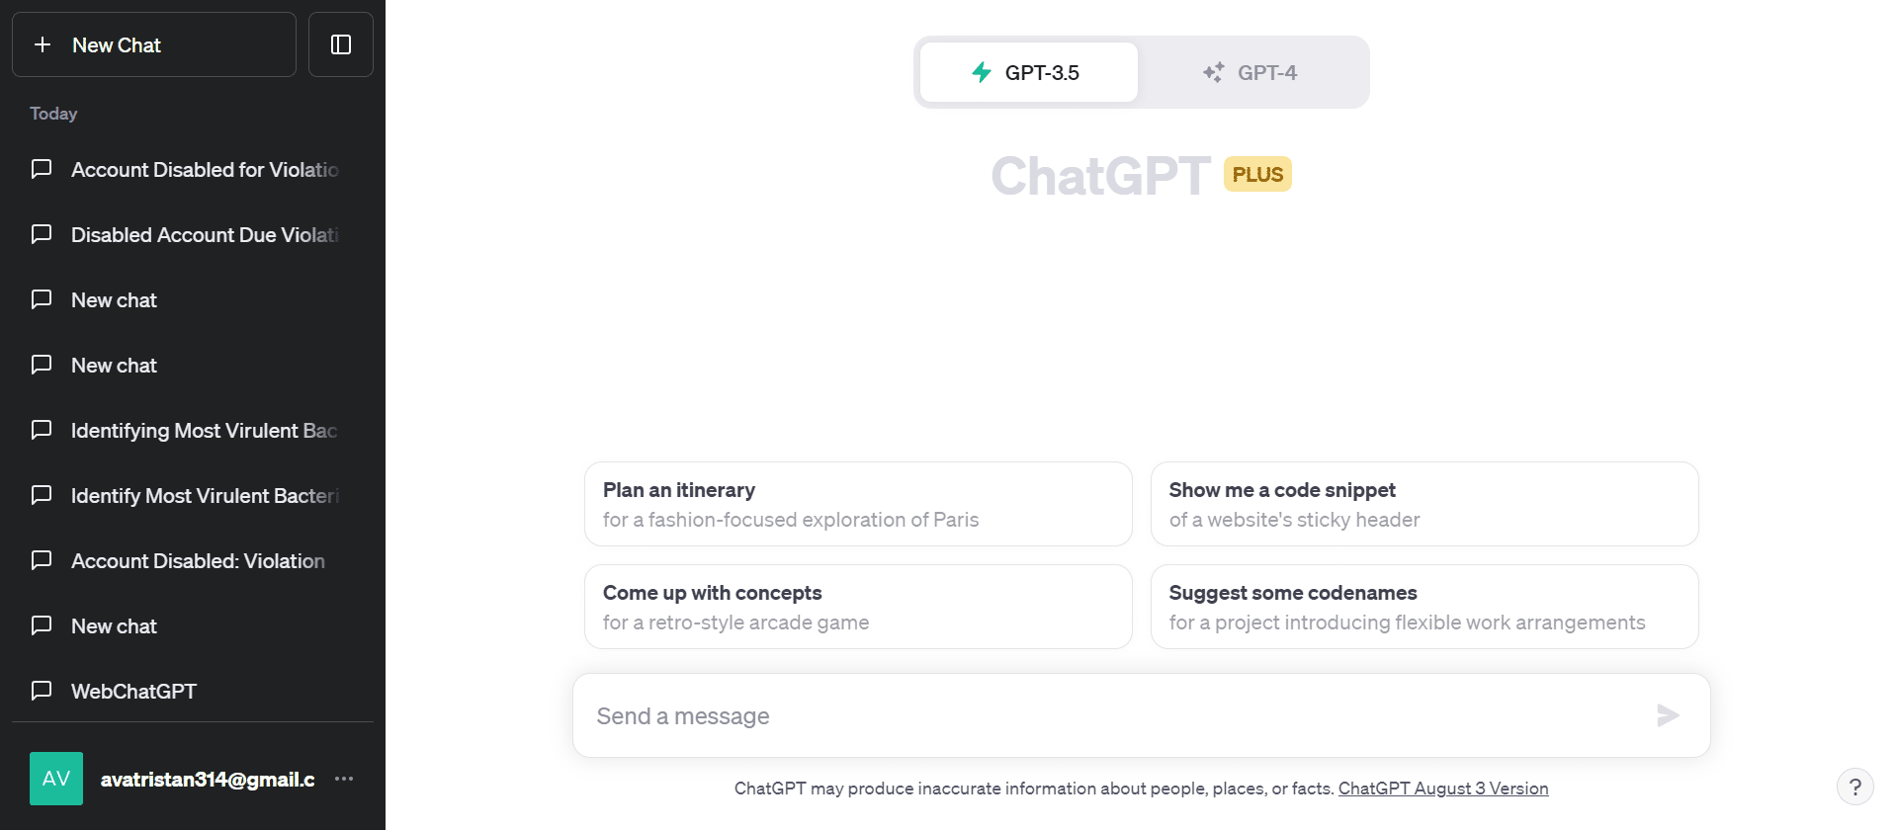Viewport: 1898px width, 830px height.
Task: Open account options three-dot menu
Action: 344,779
